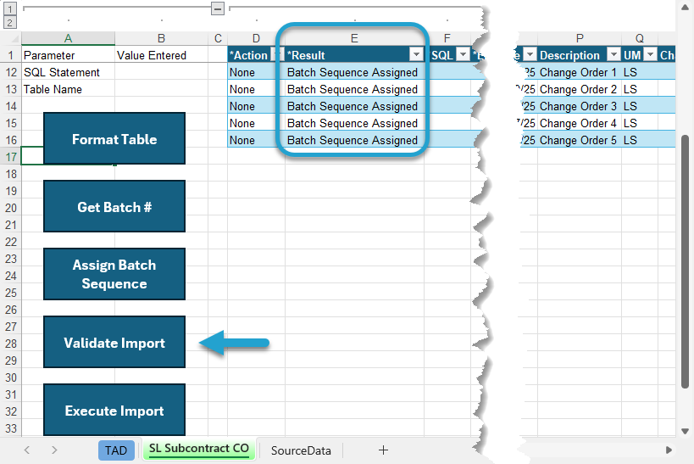Viewport: 694px width, 464px height.
Task: Click the LS cell in row 12
Action: [640, 72]
